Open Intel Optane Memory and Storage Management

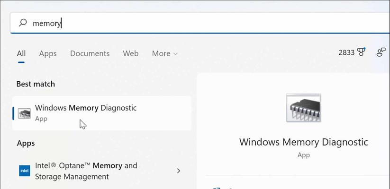pyautogui.click(x=102, y=171)
